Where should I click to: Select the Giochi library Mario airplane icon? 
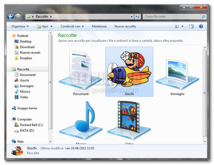tap(129, 70)
